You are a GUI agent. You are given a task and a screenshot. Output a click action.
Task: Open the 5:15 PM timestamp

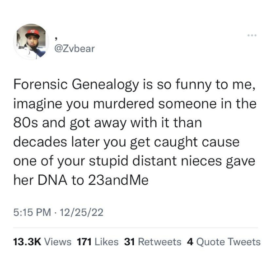point(33,212)
